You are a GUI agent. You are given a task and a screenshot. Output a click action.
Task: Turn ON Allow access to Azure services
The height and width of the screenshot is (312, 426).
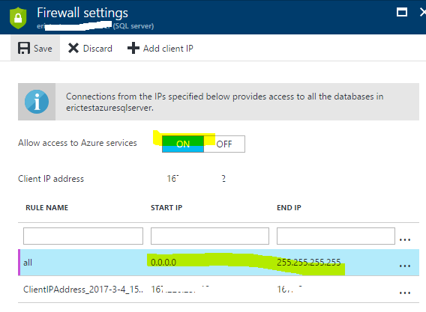click(x=183, y=144)
